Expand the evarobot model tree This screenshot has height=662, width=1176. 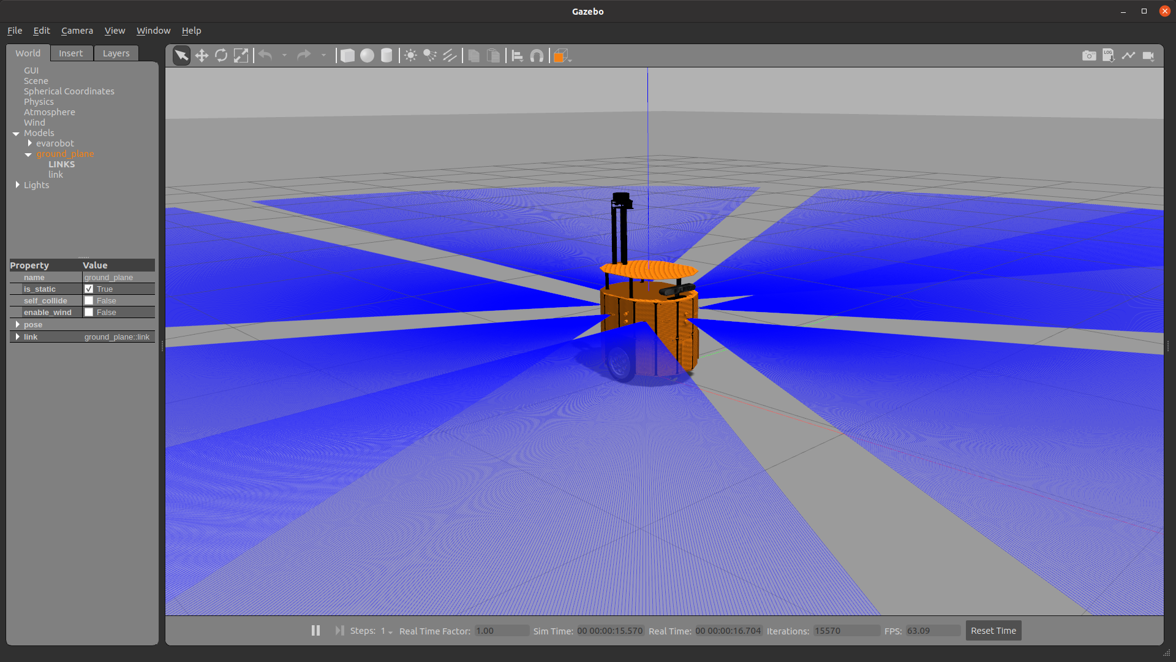(x=29, y=143)
